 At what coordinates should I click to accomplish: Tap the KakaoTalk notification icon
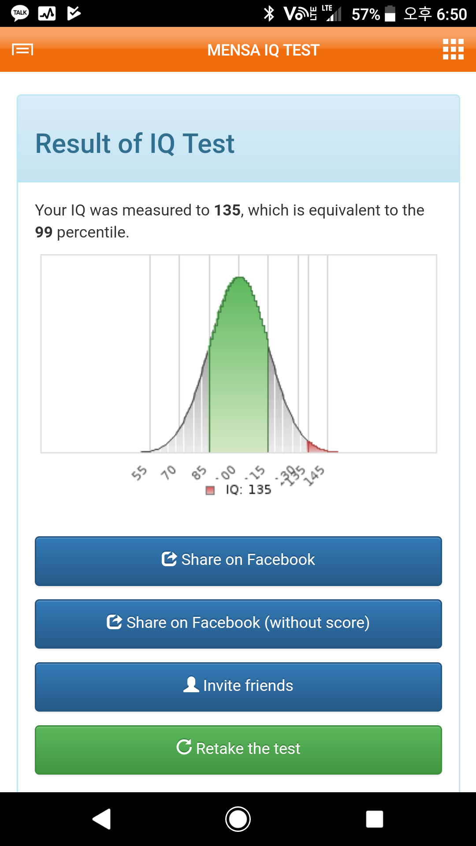(x=20, y=13)
